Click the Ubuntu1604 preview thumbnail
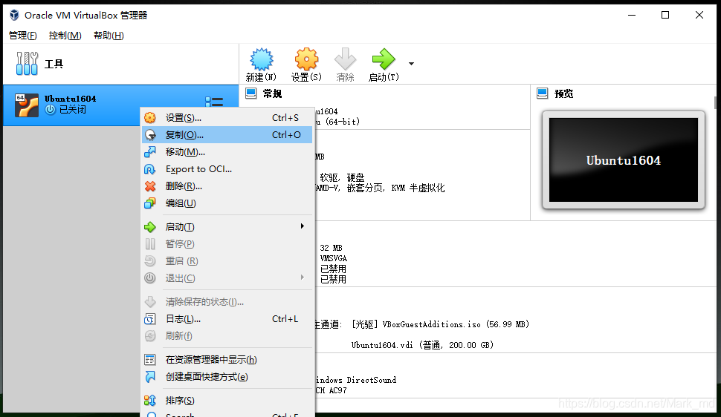Image resolution: width=721 pixels, height=417 pixels. (x=624, y=160)
